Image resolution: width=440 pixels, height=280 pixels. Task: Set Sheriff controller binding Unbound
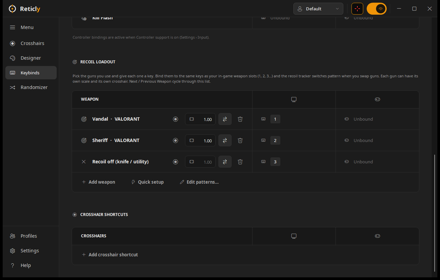tap(363, 140)
